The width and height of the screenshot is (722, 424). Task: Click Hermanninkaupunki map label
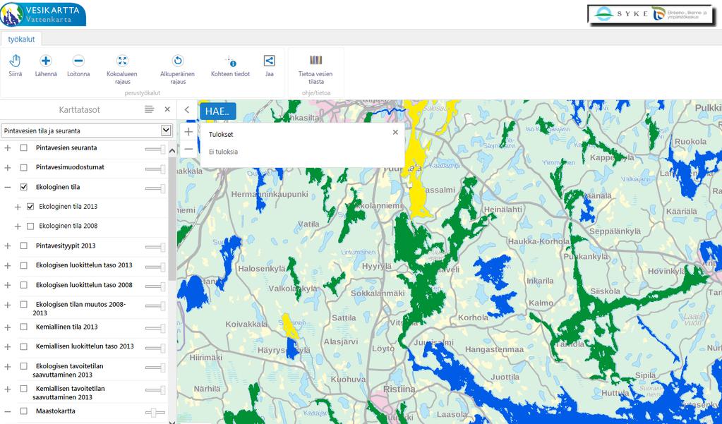click(x=270, y=194)
